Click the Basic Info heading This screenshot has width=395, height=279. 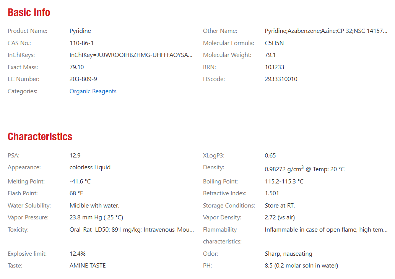point(29,12)
